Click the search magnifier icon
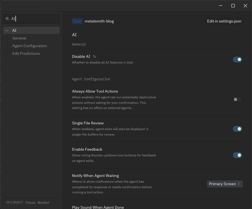 click(x=7, y=19)
